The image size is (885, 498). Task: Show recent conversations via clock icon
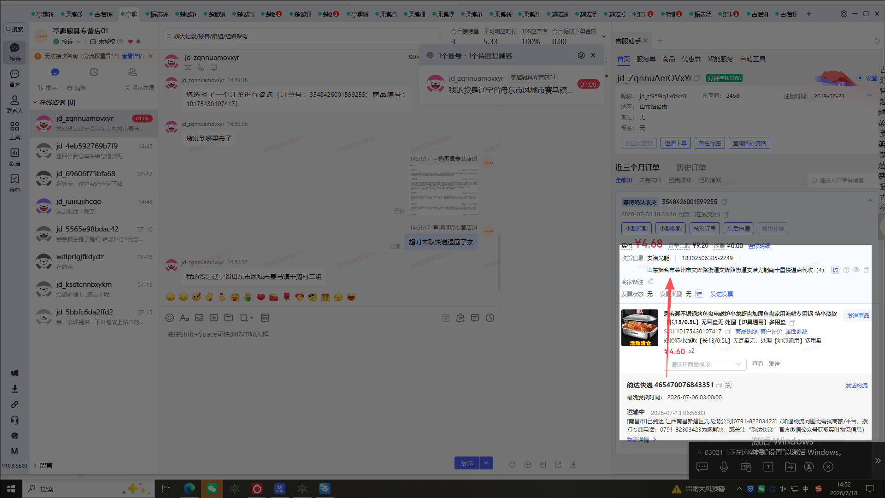tap(94, 72)
